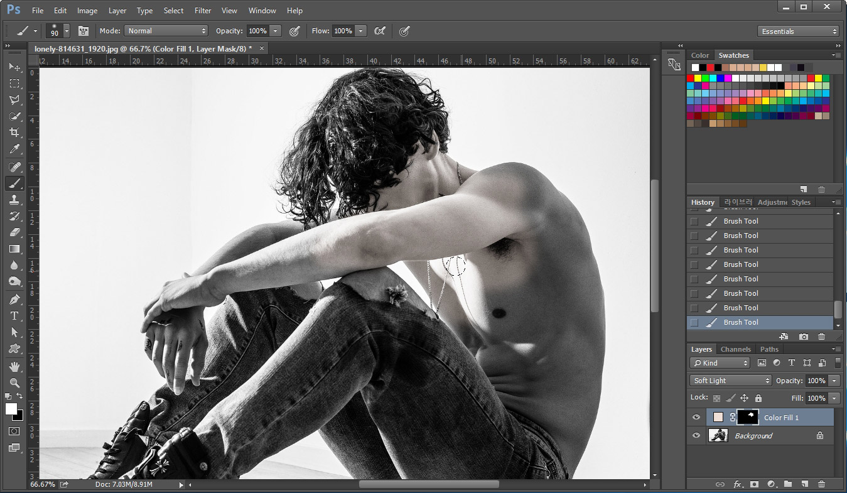Image resolution: width=847 pixels, height=493 pixels.
Task: Toggle pressure for opacity icon
Action: click(294, 31)
